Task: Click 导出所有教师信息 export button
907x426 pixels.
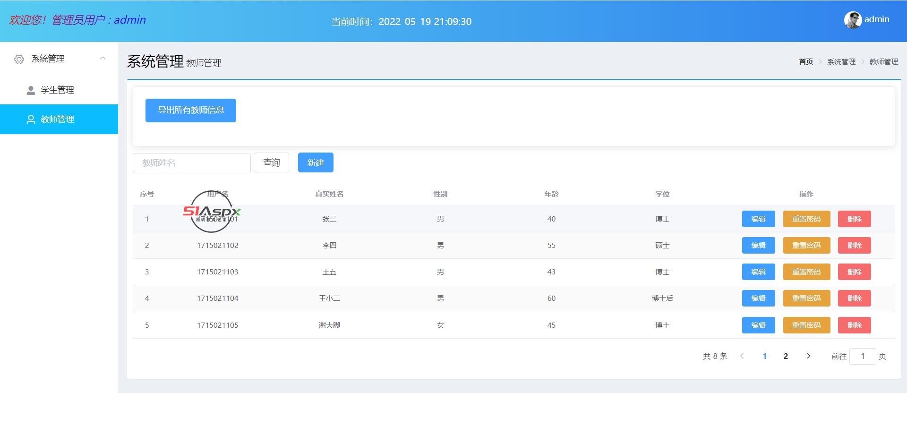Action: coord(190,111)
